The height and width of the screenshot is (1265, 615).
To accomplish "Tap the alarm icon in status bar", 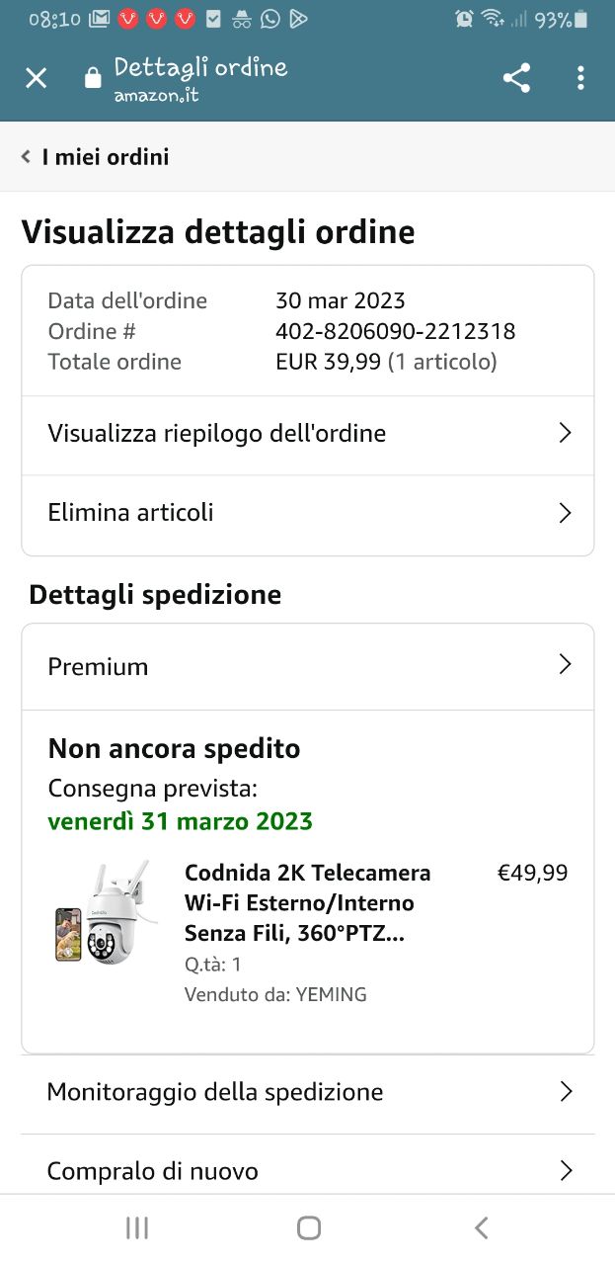I will 464,19.
